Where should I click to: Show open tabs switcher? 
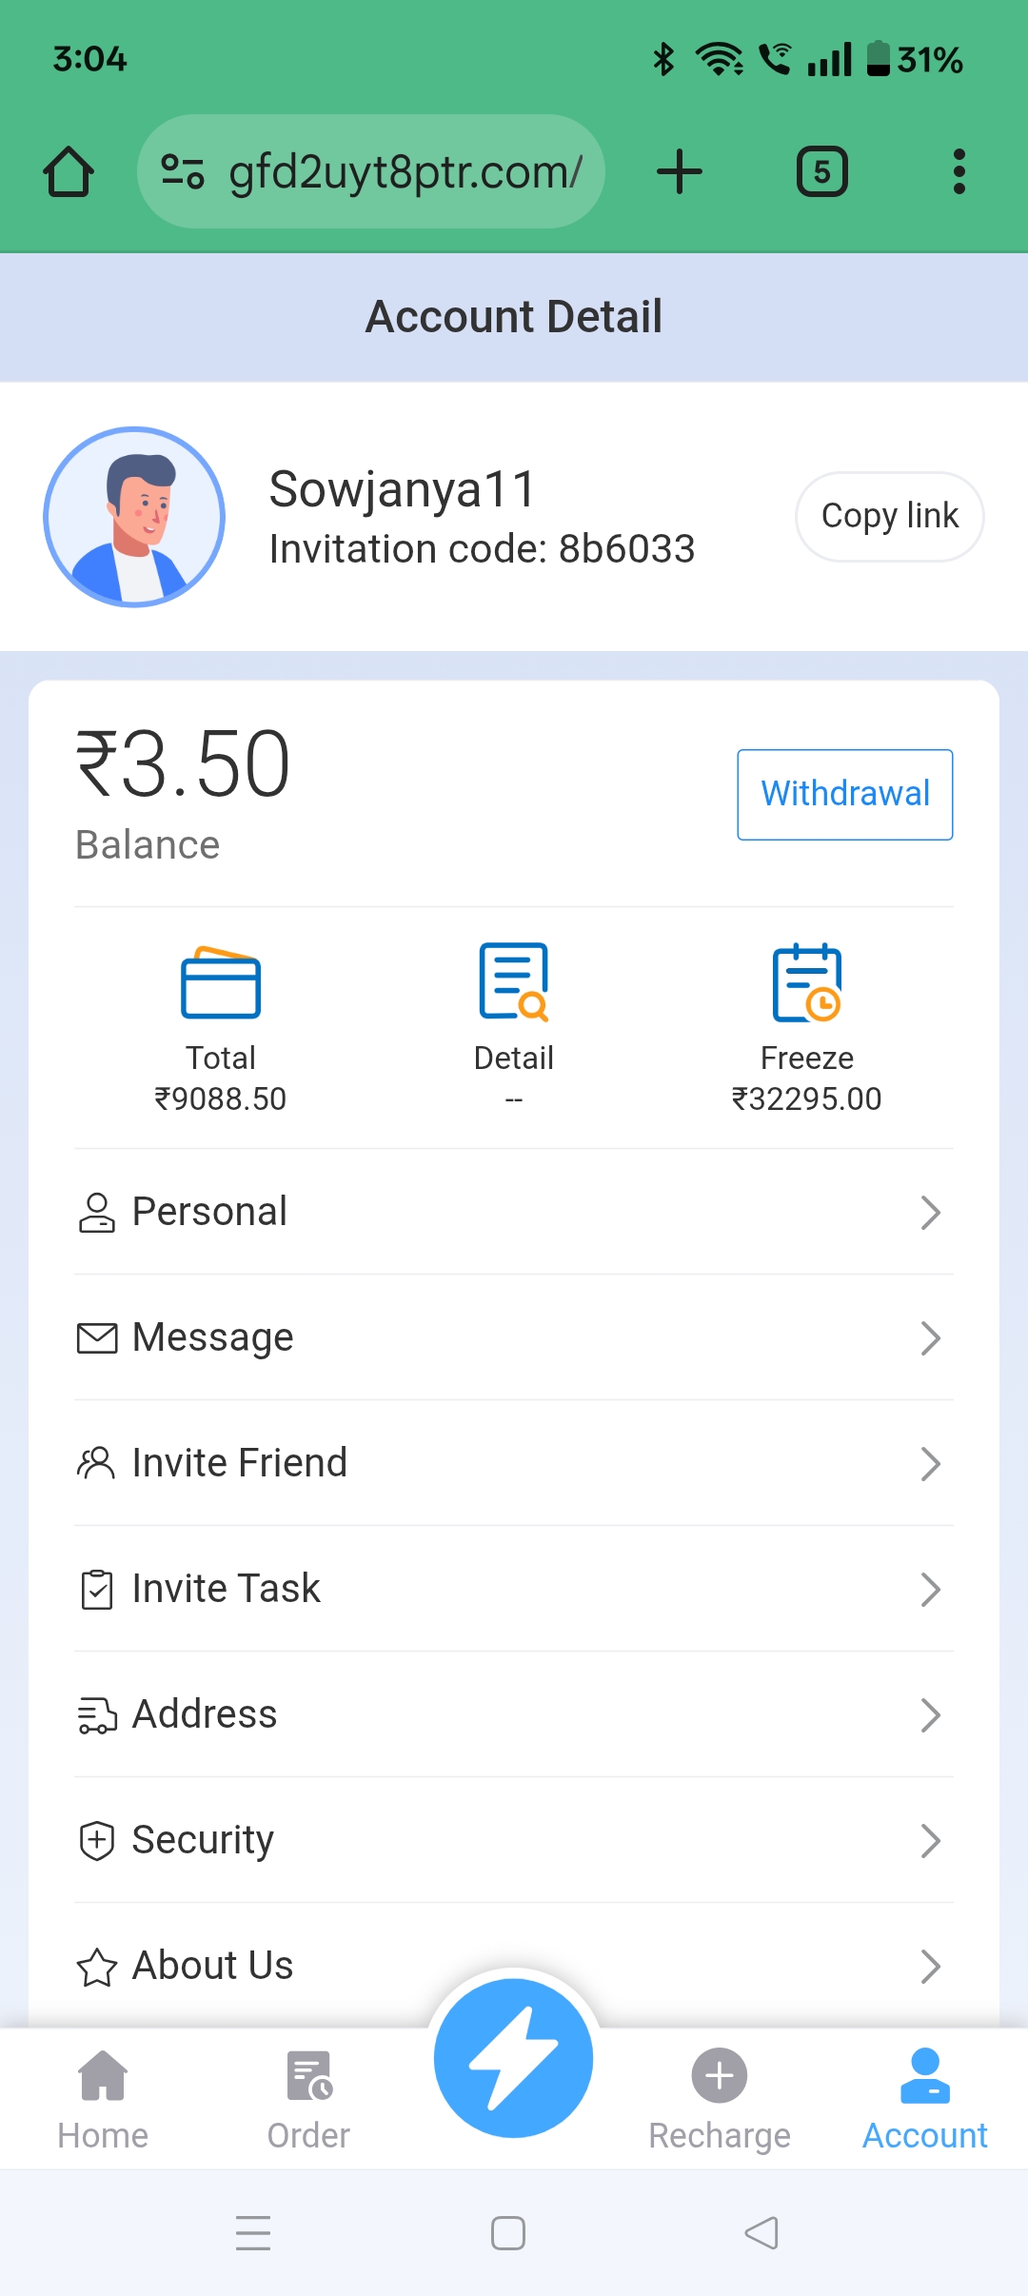pyautogui.click(x=821, y=172)
